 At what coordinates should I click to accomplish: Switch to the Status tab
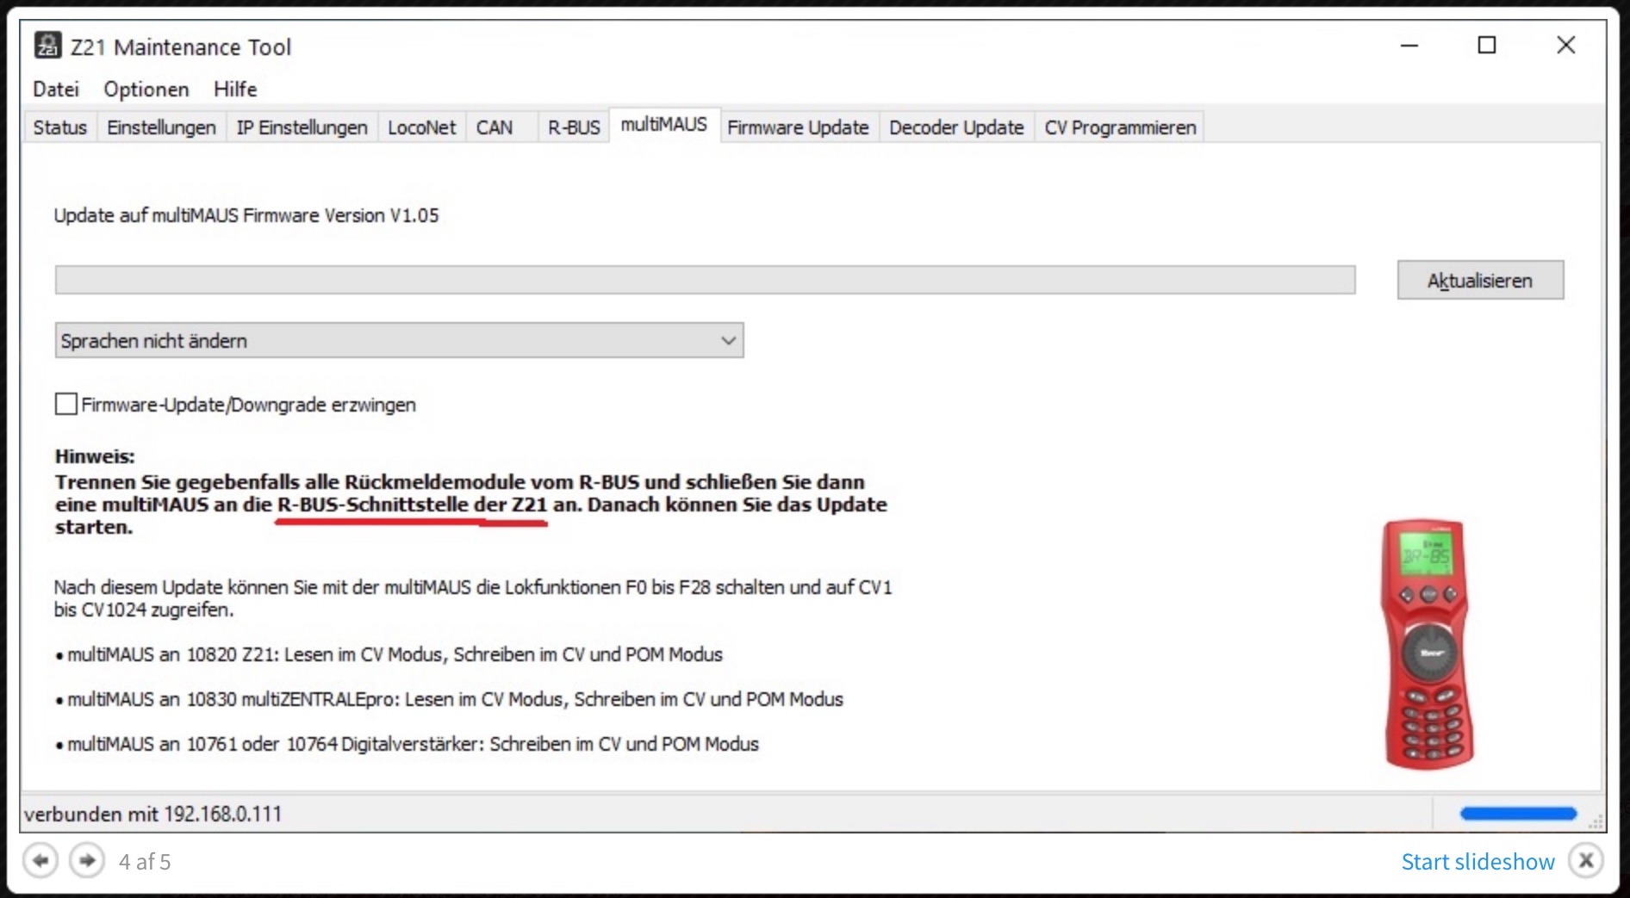tap(60, 127)
